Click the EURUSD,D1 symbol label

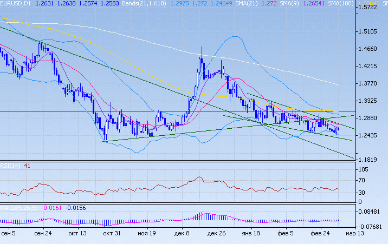[15, 4]
